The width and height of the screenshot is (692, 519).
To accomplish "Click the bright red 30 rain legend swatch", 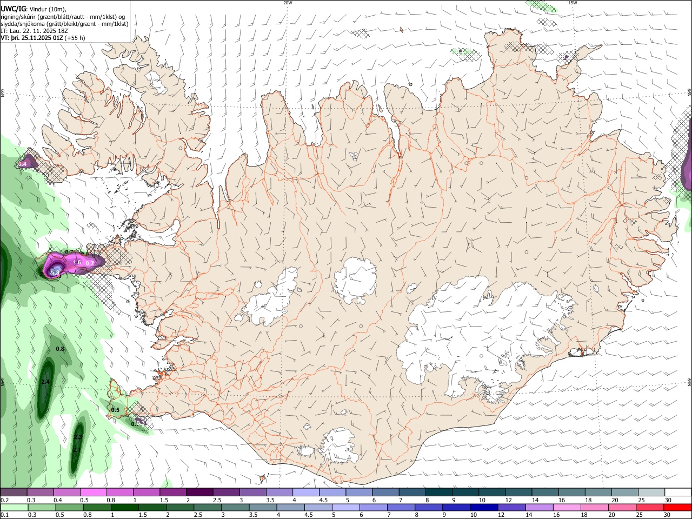I will [x=677, y=507].
